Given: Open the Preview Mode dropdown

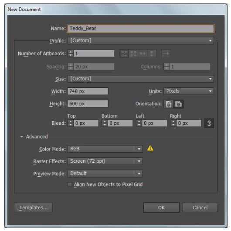Looking at the screenshot, I should [105, 174].
